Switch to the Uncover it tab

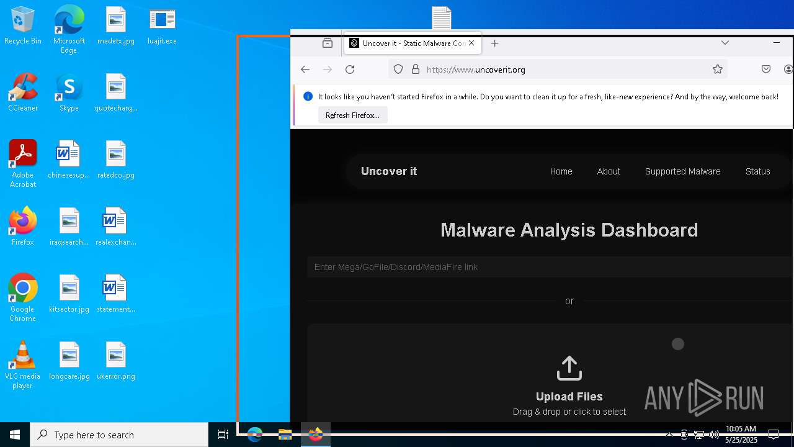(413, 43)
